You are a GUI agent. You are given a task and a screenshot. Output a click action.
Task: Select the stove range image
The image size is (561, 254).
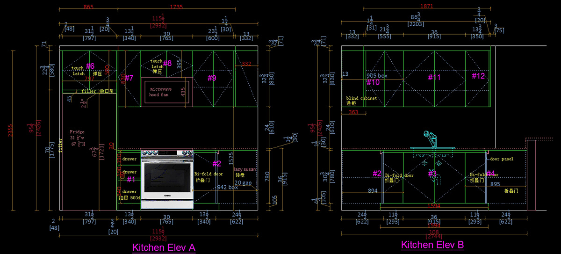point(167,179)
